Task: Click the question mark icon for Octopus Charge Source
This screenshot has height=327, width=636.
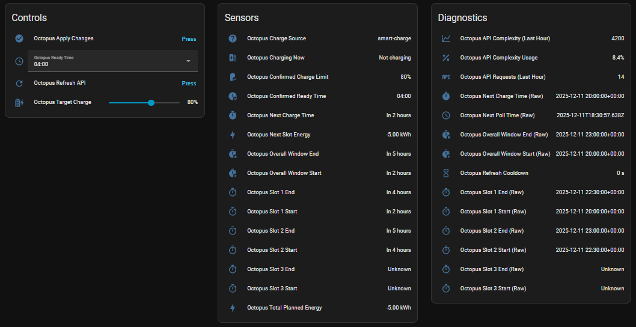Action: tap(233, 38)
